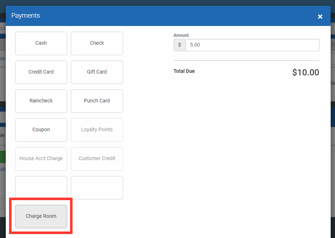
Task: Click the blank button left of Charge Room
Action: (41, 188)
